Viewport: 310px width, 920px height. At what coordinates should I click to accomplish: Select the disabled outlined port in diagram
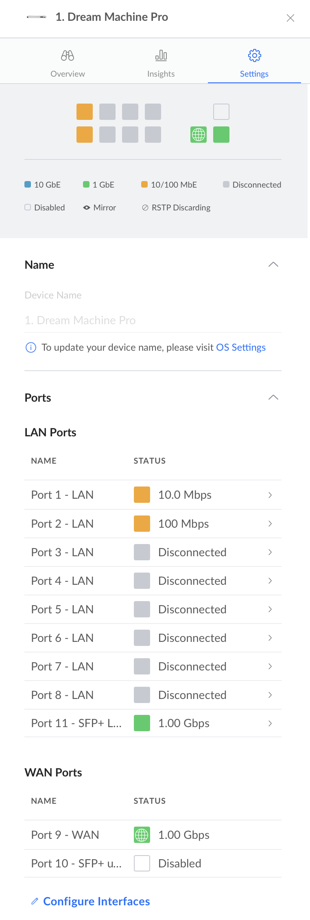(x=221, y=112)
